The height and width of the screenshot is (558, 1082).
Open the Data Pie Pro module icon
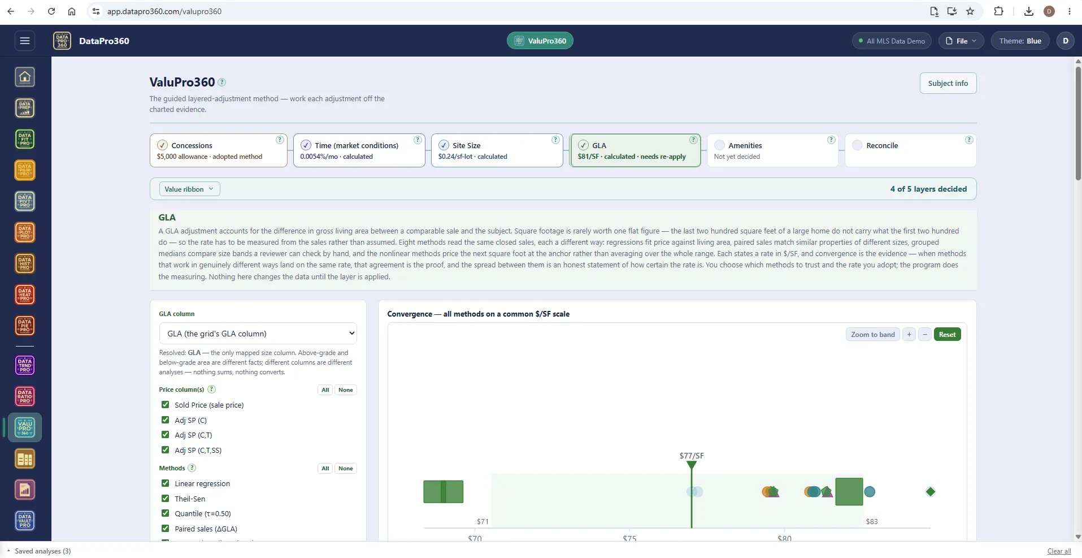coord(25,326)
